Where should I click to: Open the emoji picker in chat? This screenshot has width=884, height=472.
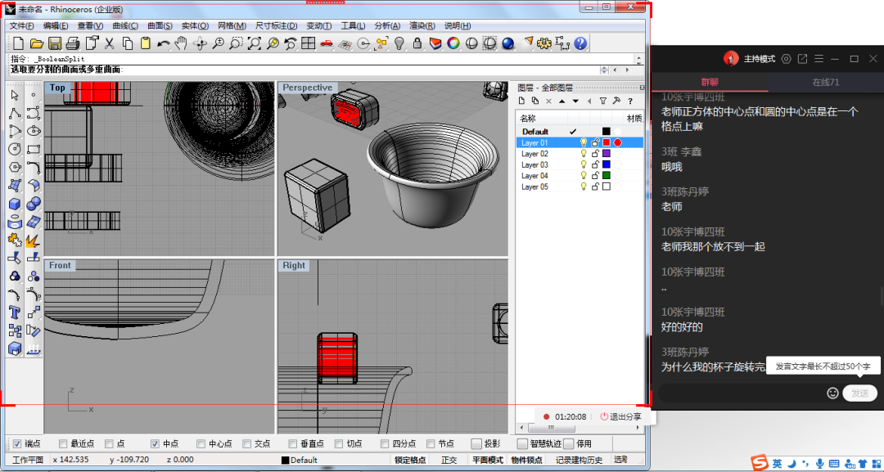pos(832,393)
